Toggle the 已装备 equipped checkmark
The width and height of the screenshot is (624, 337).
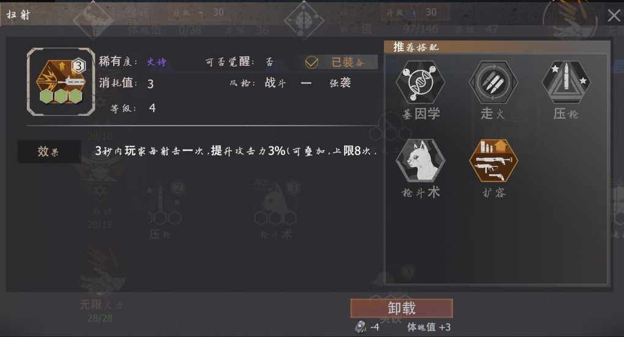click(x=311, y=62)
